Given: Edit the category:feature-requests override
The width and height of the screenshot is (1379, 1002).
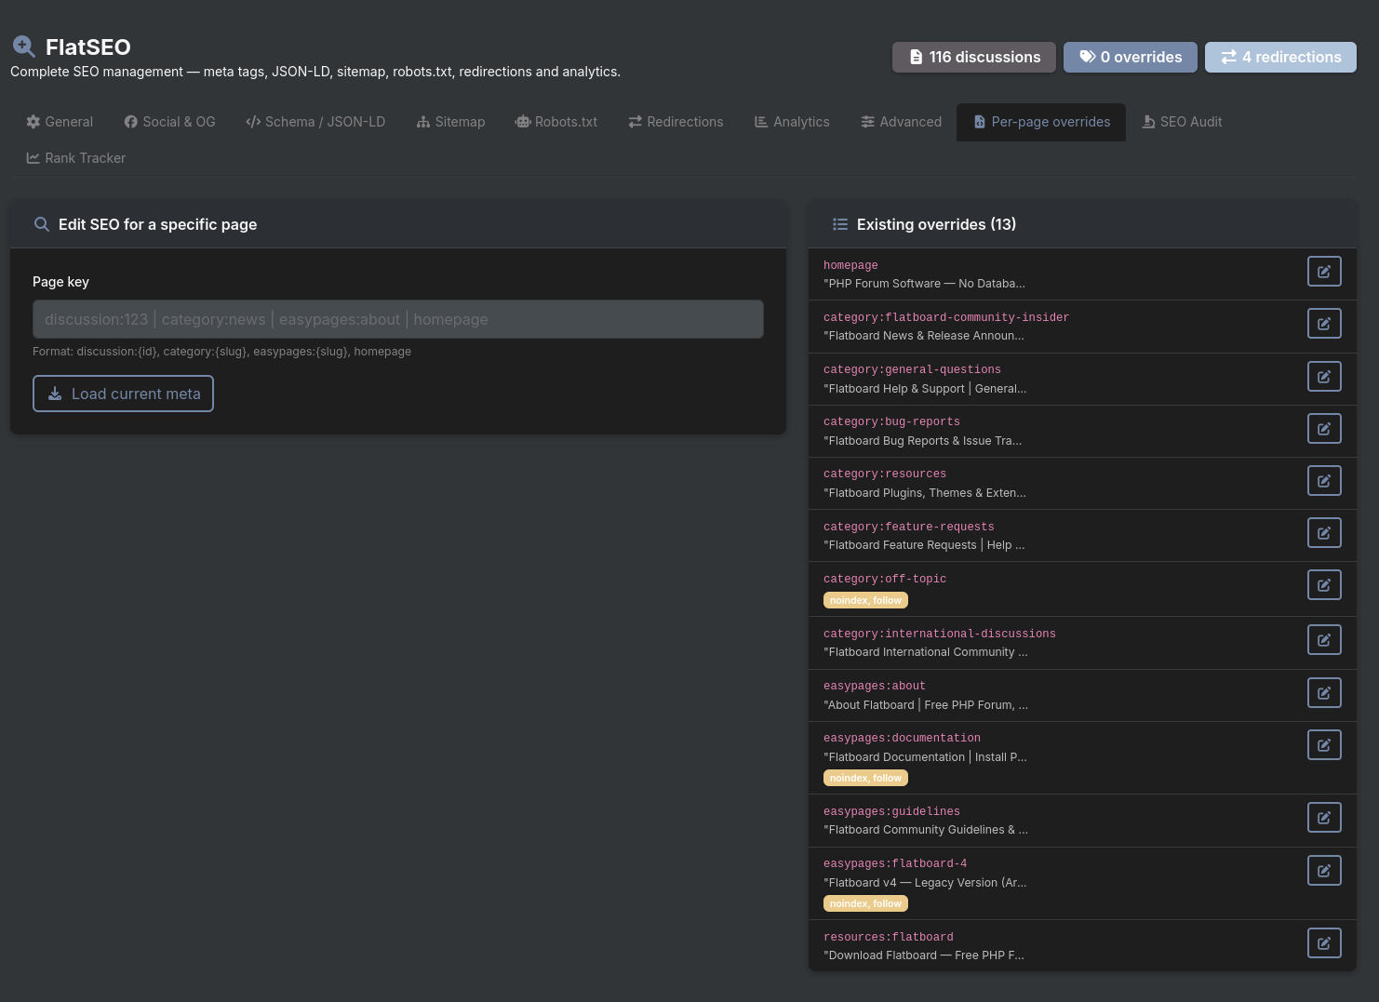Looking at the screenshot, I should (1323, 533).
